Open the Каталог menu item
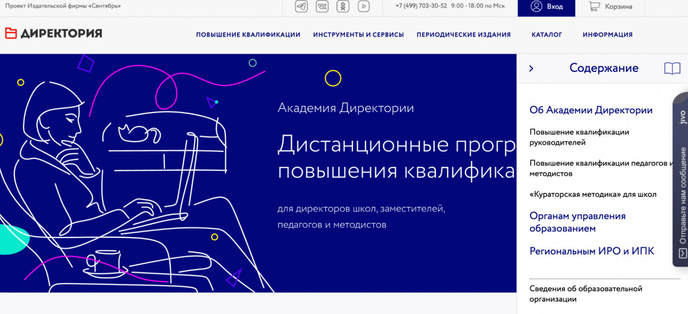The width and height of the screenshot is (688, 314). (x=547, y=35)
